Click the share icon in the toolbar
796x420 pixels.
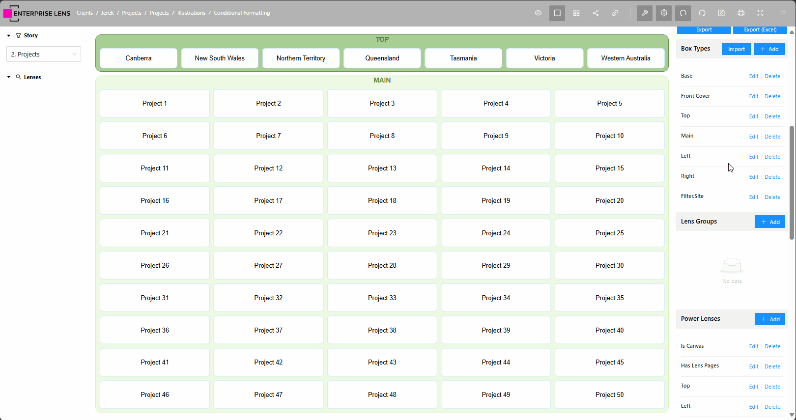point(596,13)
